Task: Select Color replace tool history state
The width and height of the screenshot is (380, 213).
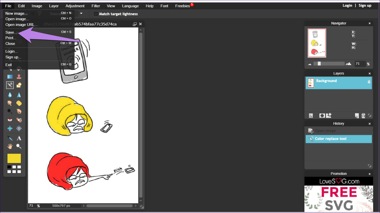Action: pos(339,139)
